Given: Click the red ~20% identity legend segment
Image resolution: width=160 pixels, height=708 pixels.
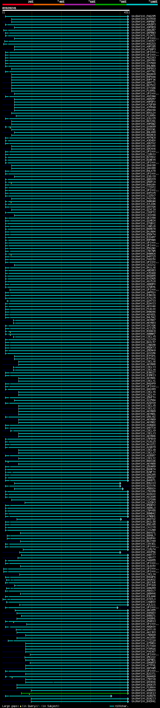Looking at the screenshot, I should tap(18, 5).
